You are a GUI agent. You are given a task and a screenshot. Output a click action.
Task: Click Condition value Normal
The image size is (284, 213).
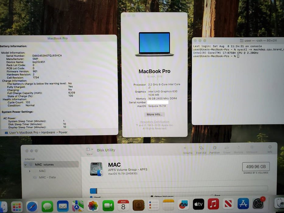coord(30,105)
